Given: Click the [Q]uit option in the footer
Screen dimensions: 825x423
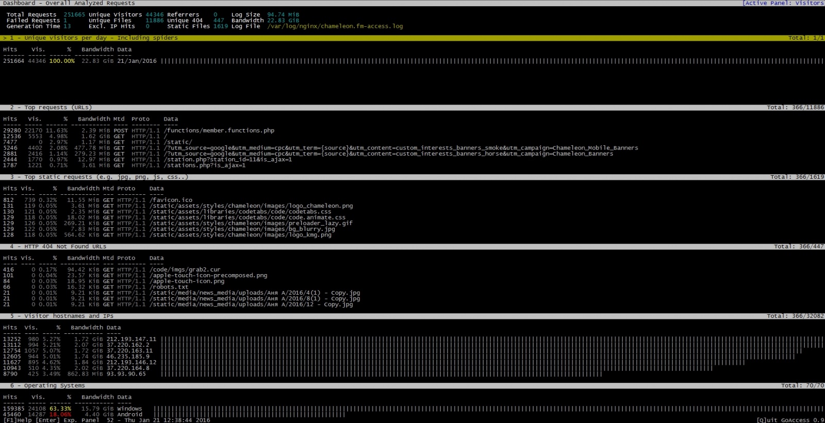Looking at the screenshot, I should tap(768, 420).
